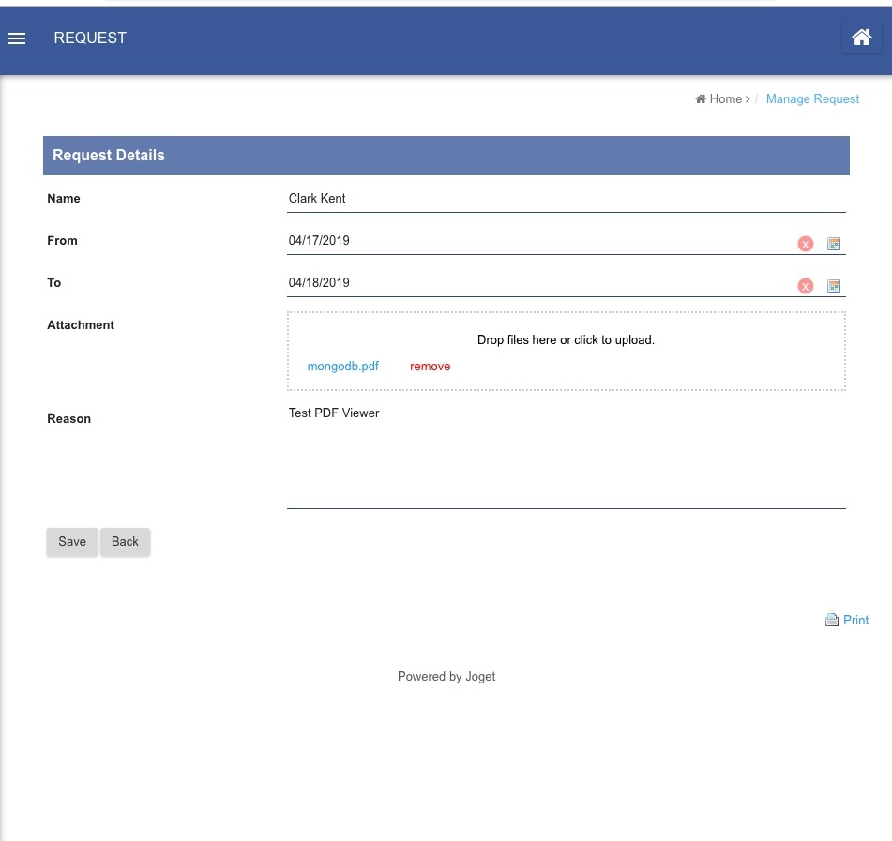The height and width of the screenshot is (841, 892).
Task: Open the To date calendar picker
Action: [834, 286]
